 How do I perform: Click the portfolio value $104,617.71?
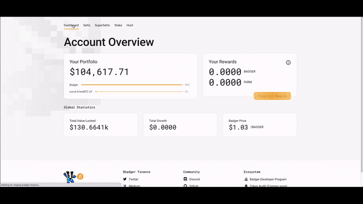point(99,72)
